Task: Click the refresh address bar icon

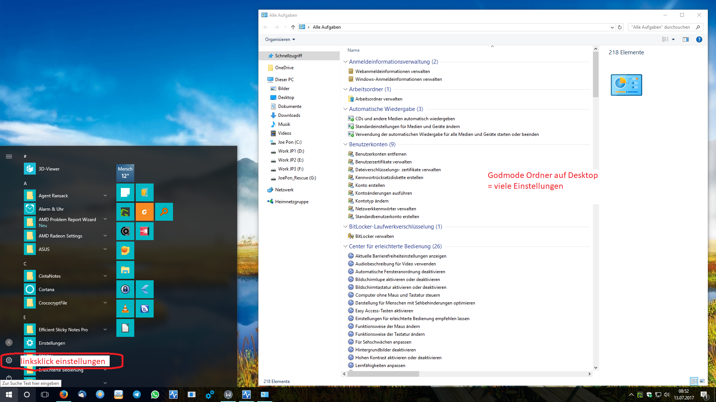Action: click(620, 27)
